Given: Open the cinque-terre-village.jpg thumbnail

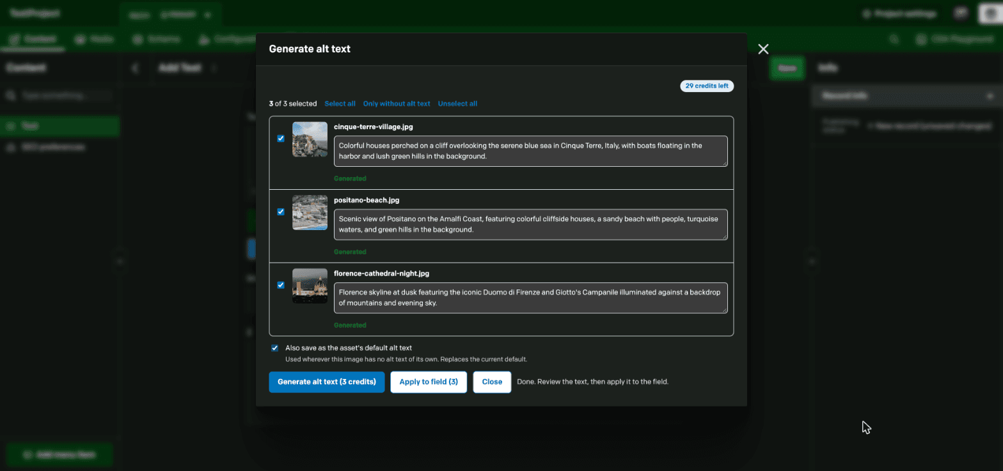Looking at the screenshot, I should 310,139.
